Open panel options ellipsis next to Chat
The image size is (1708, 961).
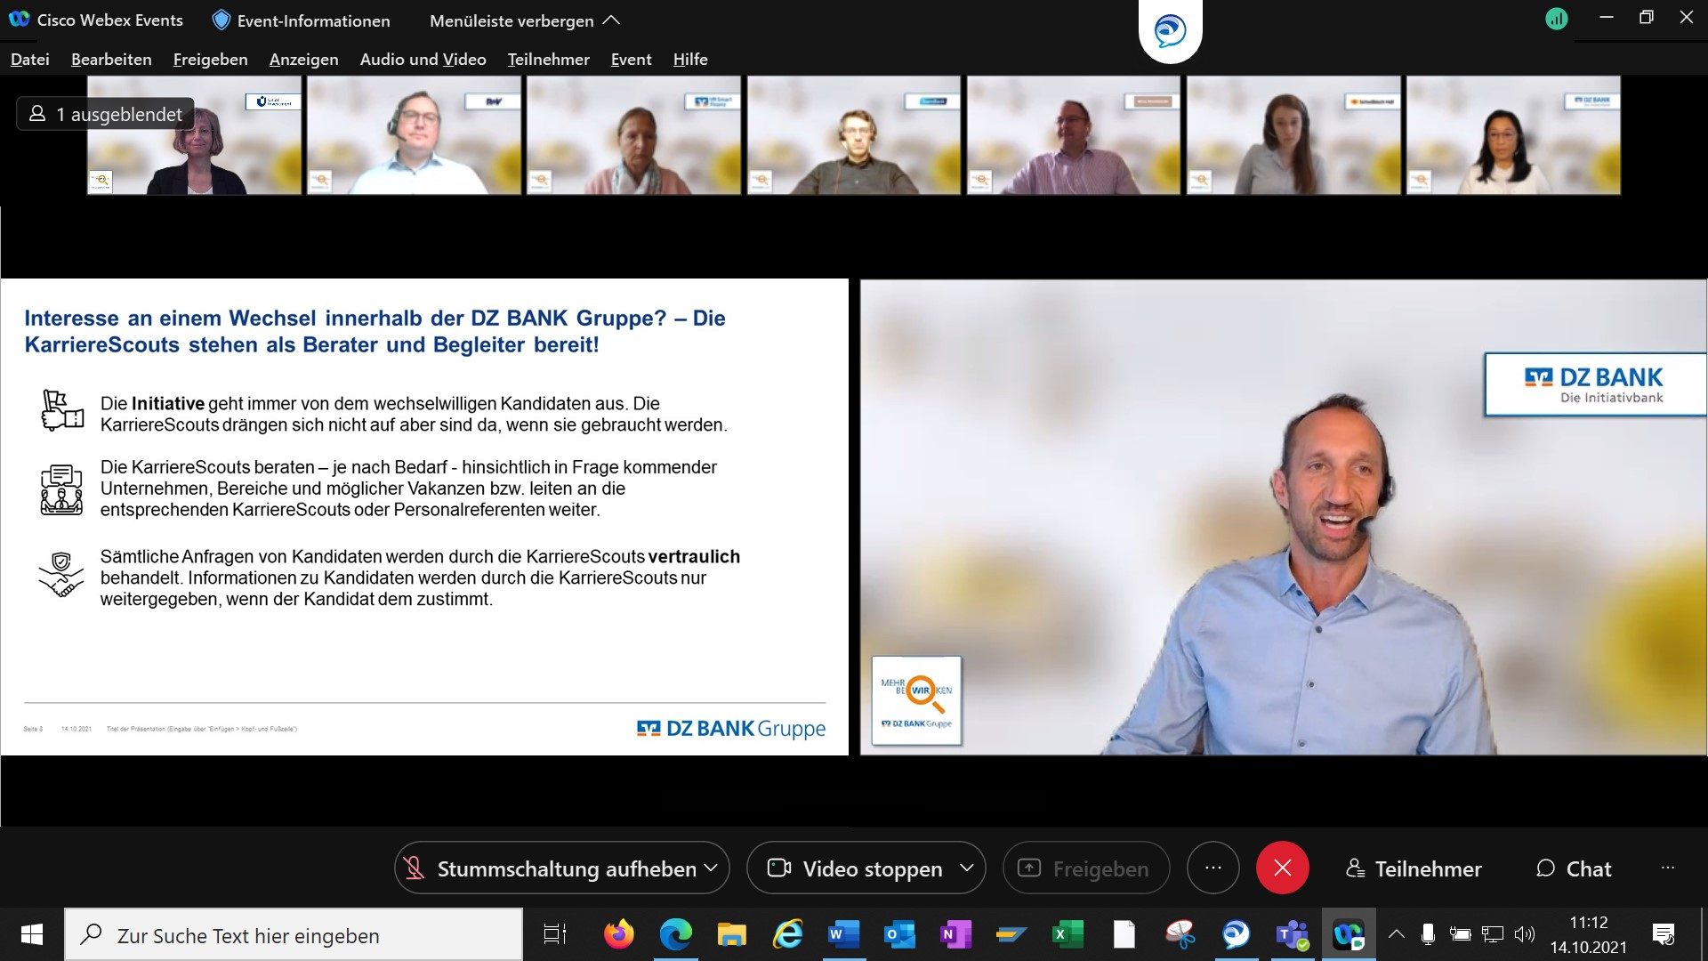pyautogui.click(x=1667, y=868)
